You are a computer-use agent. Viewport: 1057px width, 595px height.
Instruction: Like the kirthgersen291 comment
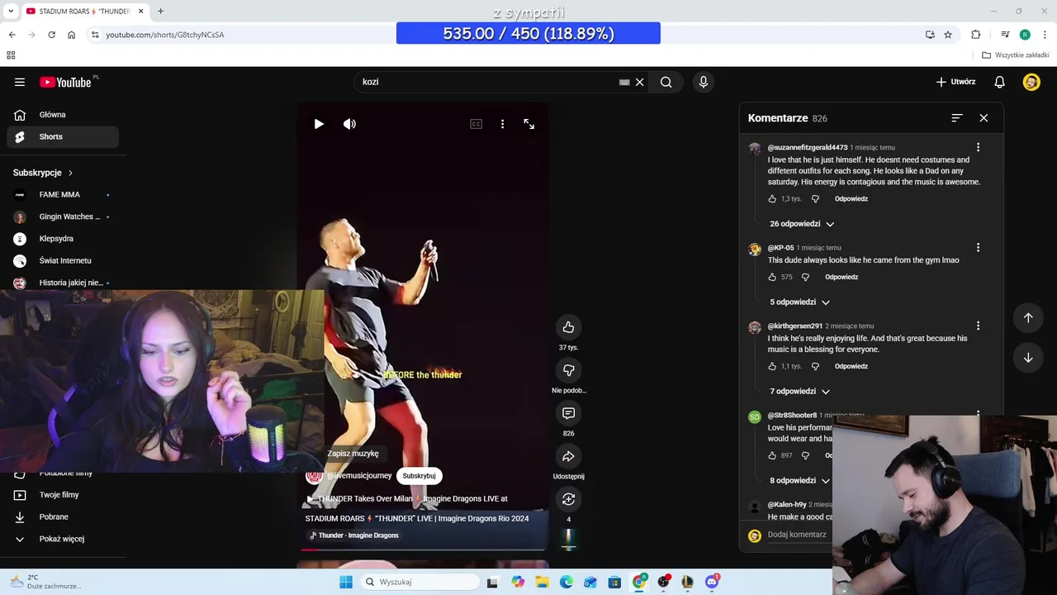pyautogui.click(x=772, y=367)
